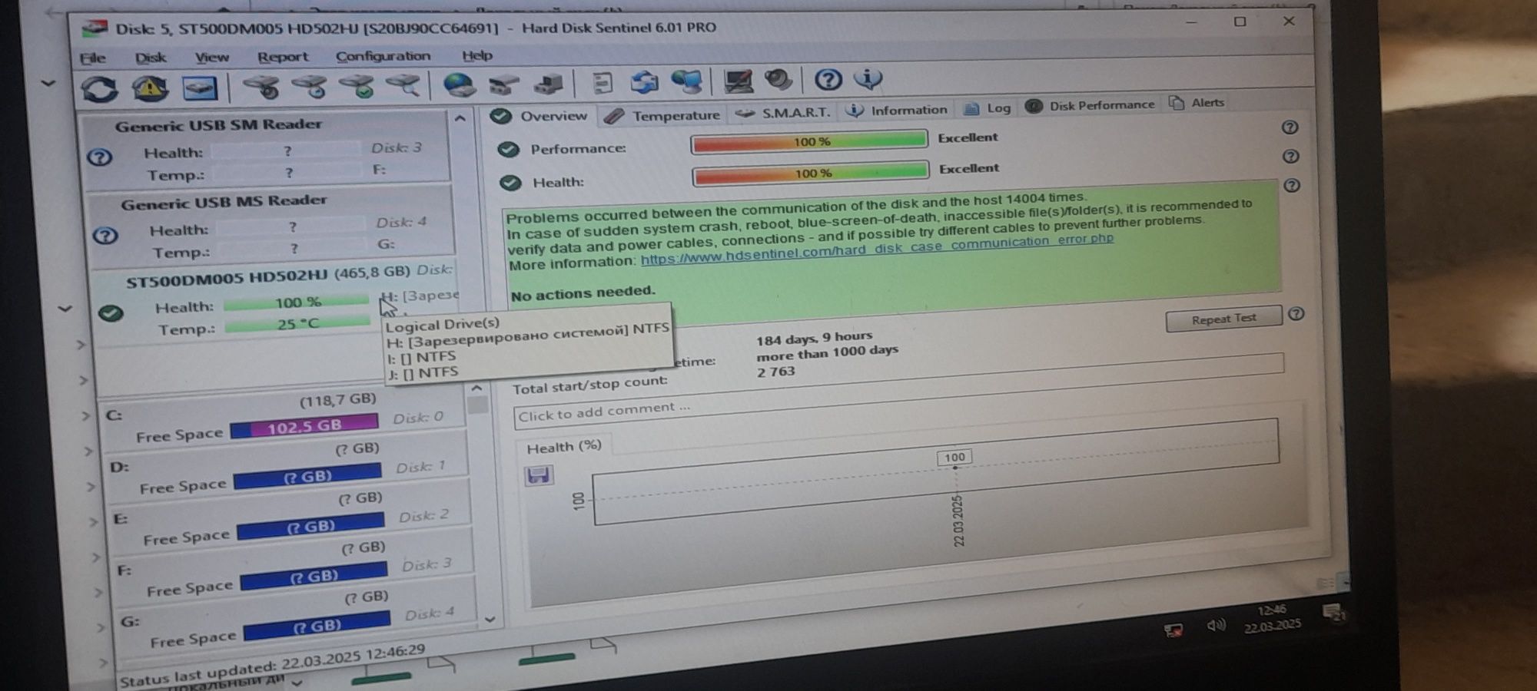This screenshot has height=691, width=1537.
Task: Toggle the blue-framed disk panel toolbar icon
Action: [200, 88]
